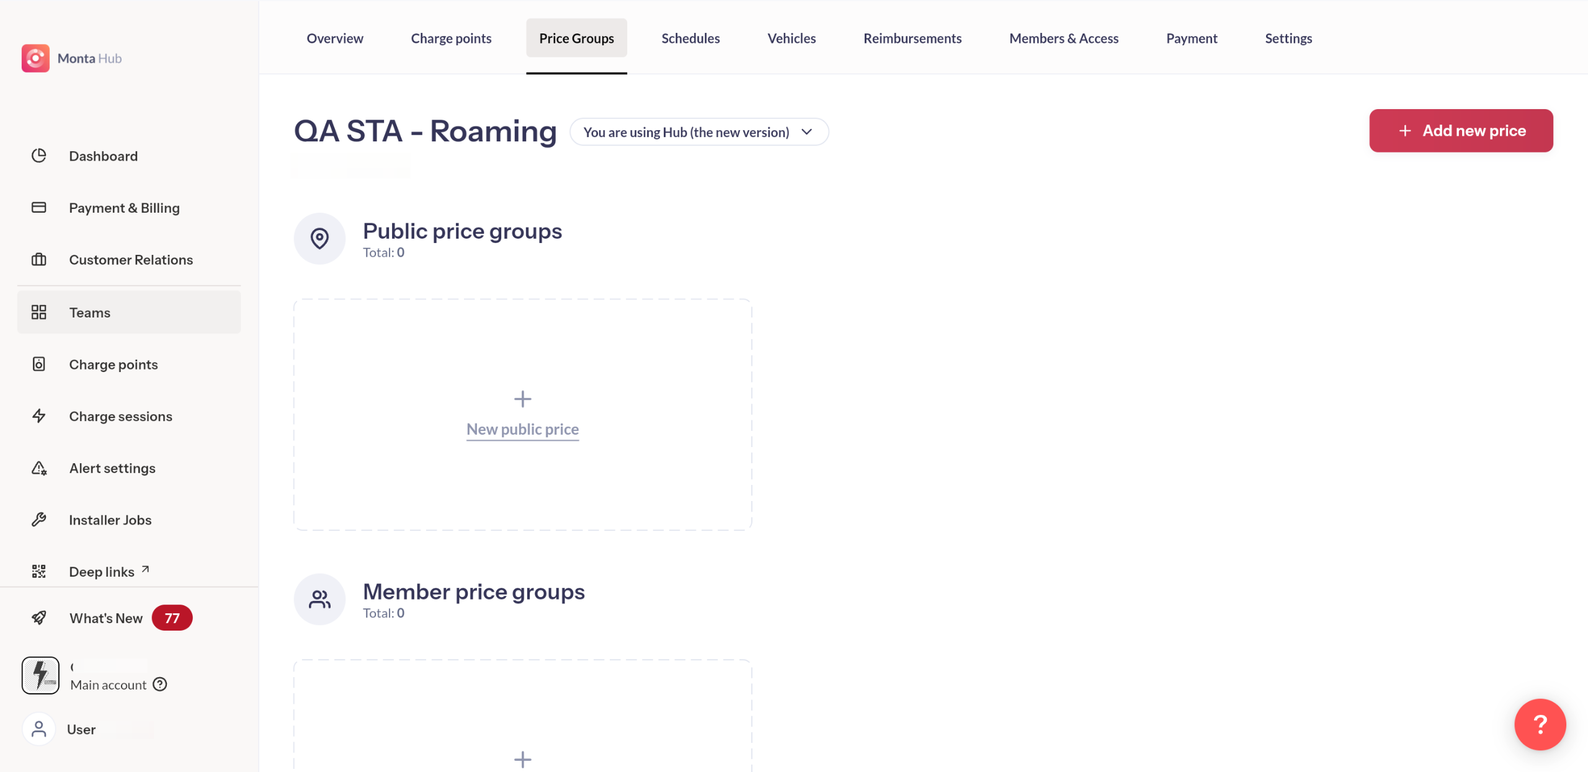Click the Payment & Billing card icon
This screenshot has width=1588, height=772.
[39, 208]
